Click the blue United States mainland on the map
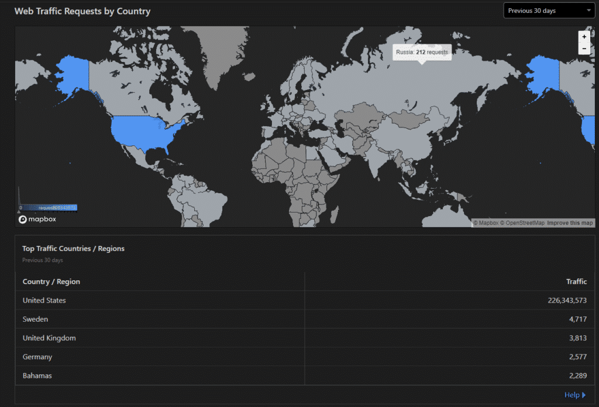 [x=146, y=131]
